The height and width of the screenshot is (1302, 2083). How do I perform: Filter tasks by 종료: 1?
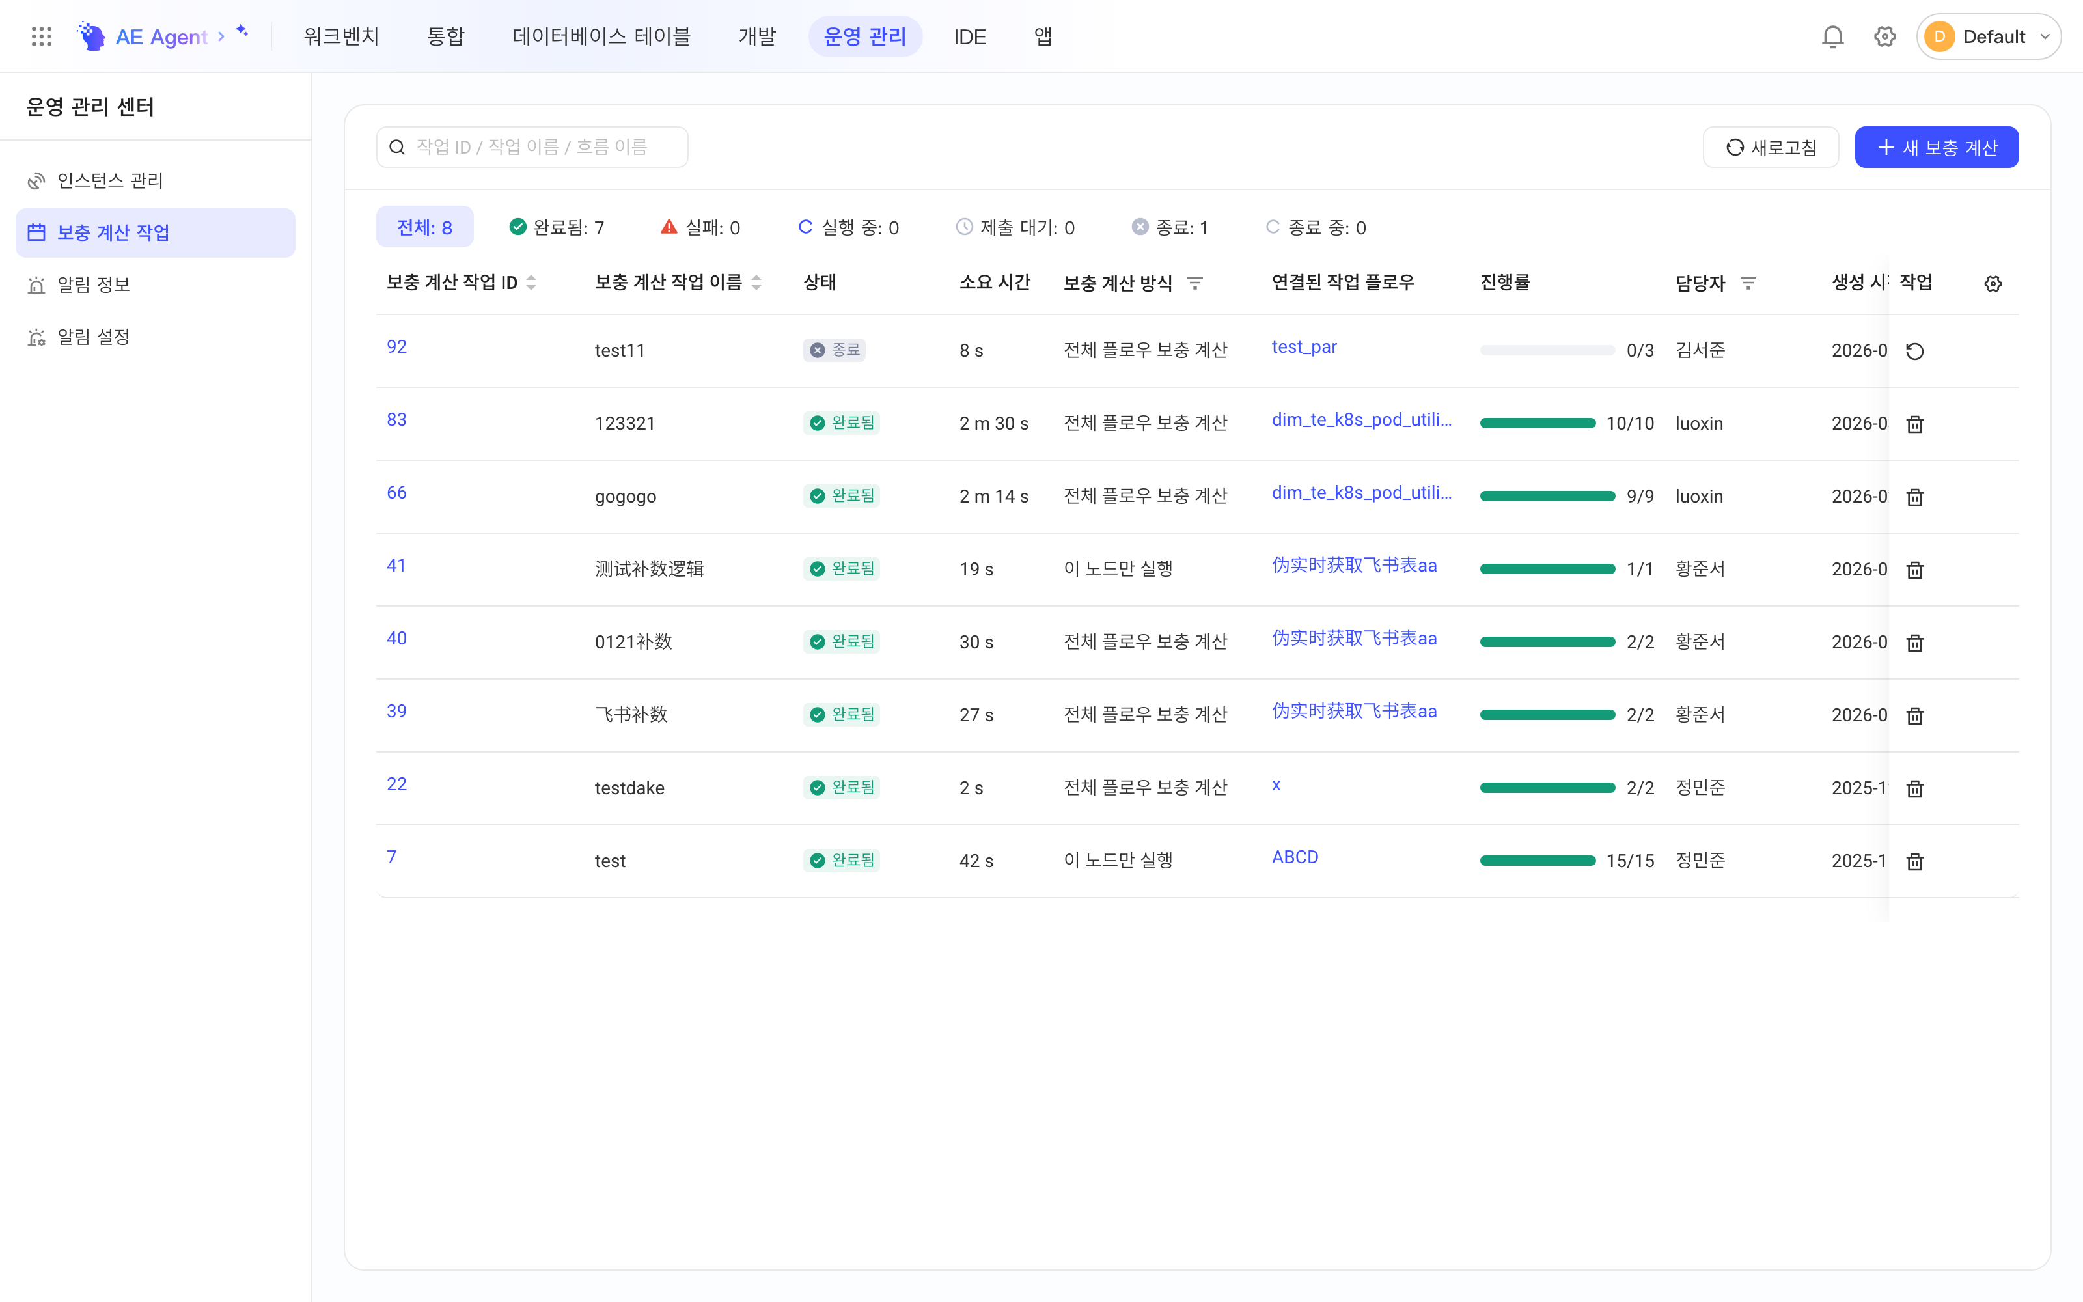[x=1170, y=227]
